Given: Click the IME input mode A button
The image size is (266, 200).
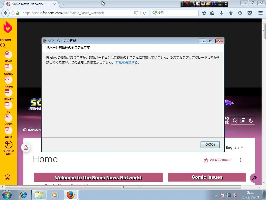Looking at the screenshot, I should pyautogui.click(x=194, y=3).
